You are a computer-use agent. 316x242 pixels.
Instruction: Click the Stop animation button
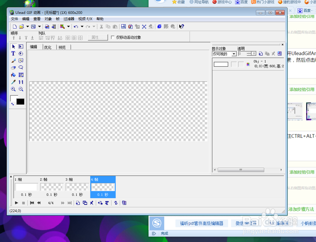point(23,203)
